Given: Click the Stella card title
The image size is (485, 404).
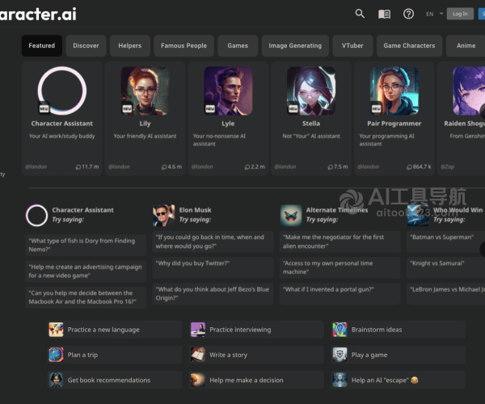Looking at the screenshot, I should 311,124.
